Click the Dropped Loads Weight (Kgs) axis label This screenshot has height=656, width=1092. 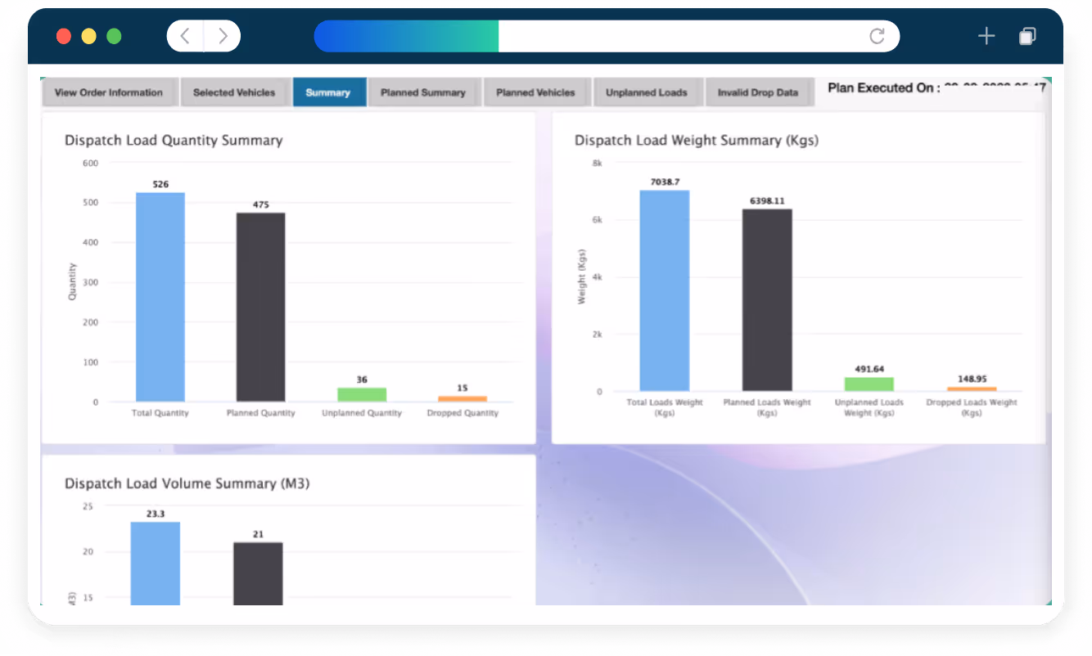(x=972, y=407)
